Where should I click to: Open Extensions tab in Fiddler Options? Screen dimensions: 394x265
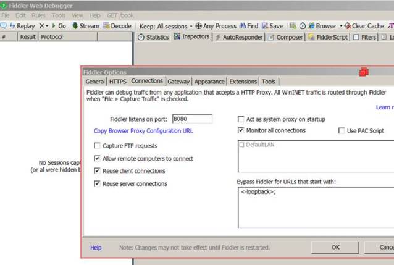click(x=243, y=82)
